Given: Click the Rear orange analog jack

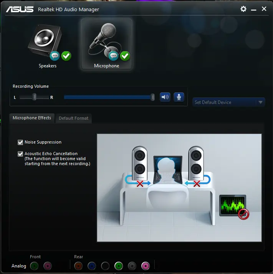Looking at the screenshot, I should pos(78,266).
